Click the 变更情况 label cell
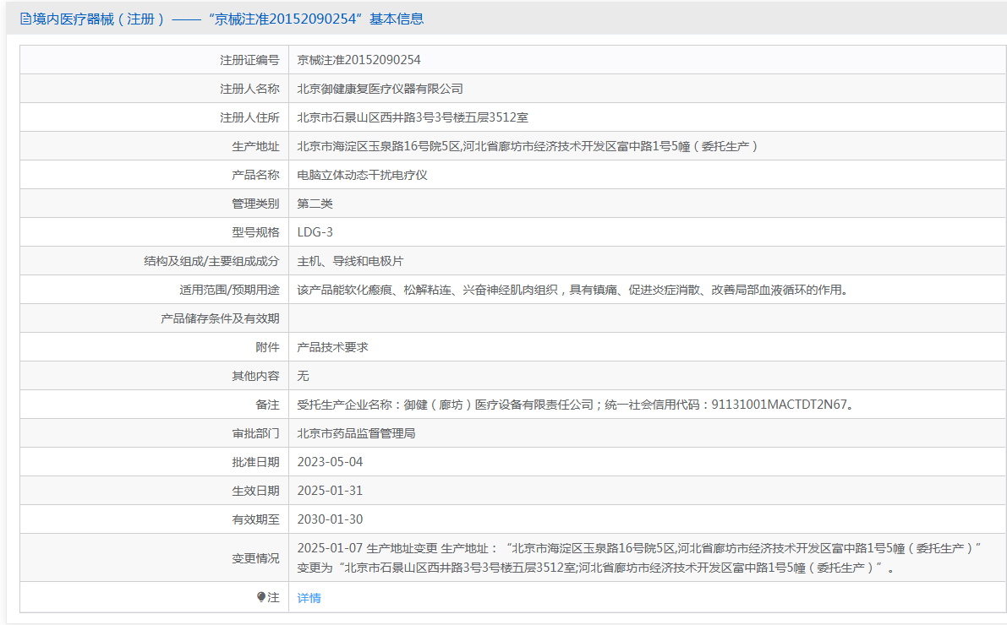1007x625 pixels. 154,557
